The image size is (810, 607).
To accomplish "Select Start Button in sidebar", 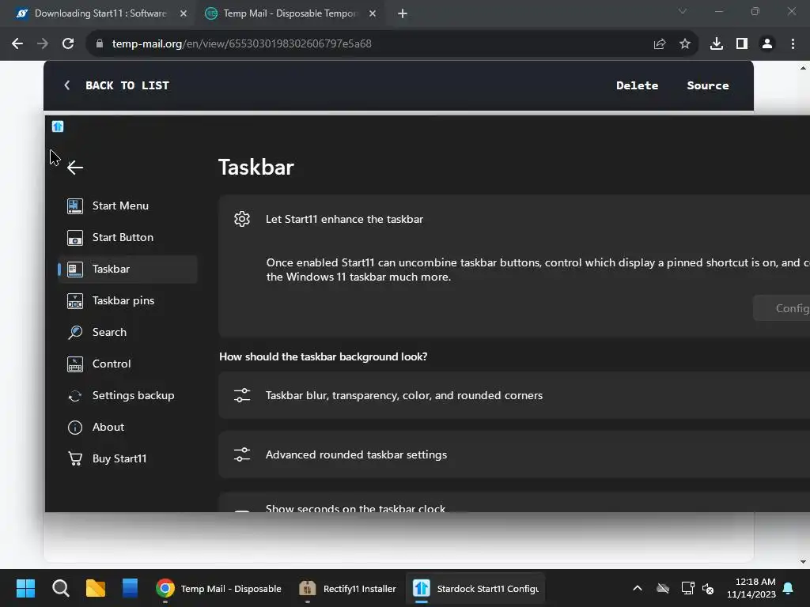I will point(127,237).
